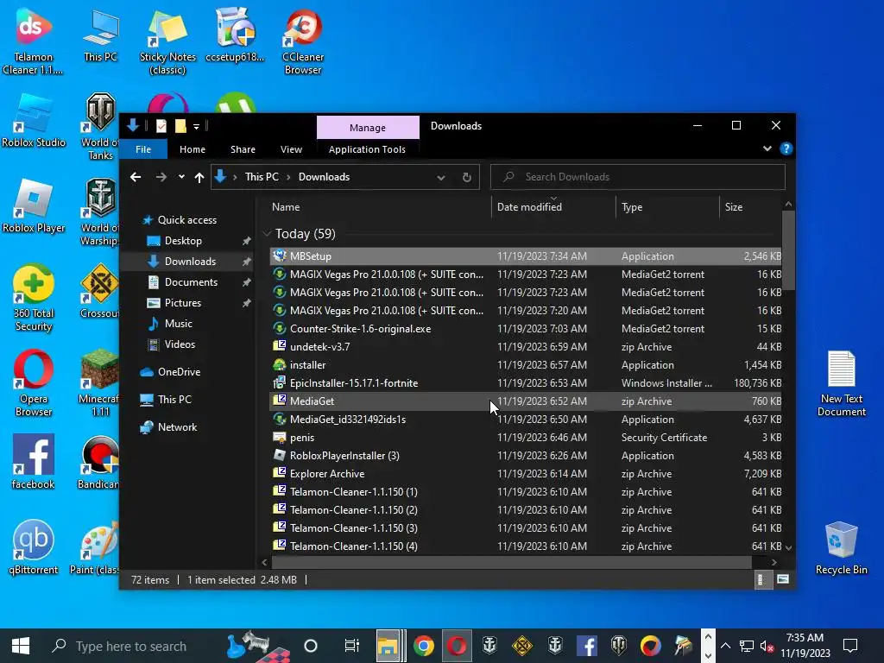Open the Recycle Bin

(x=841, y=548)
